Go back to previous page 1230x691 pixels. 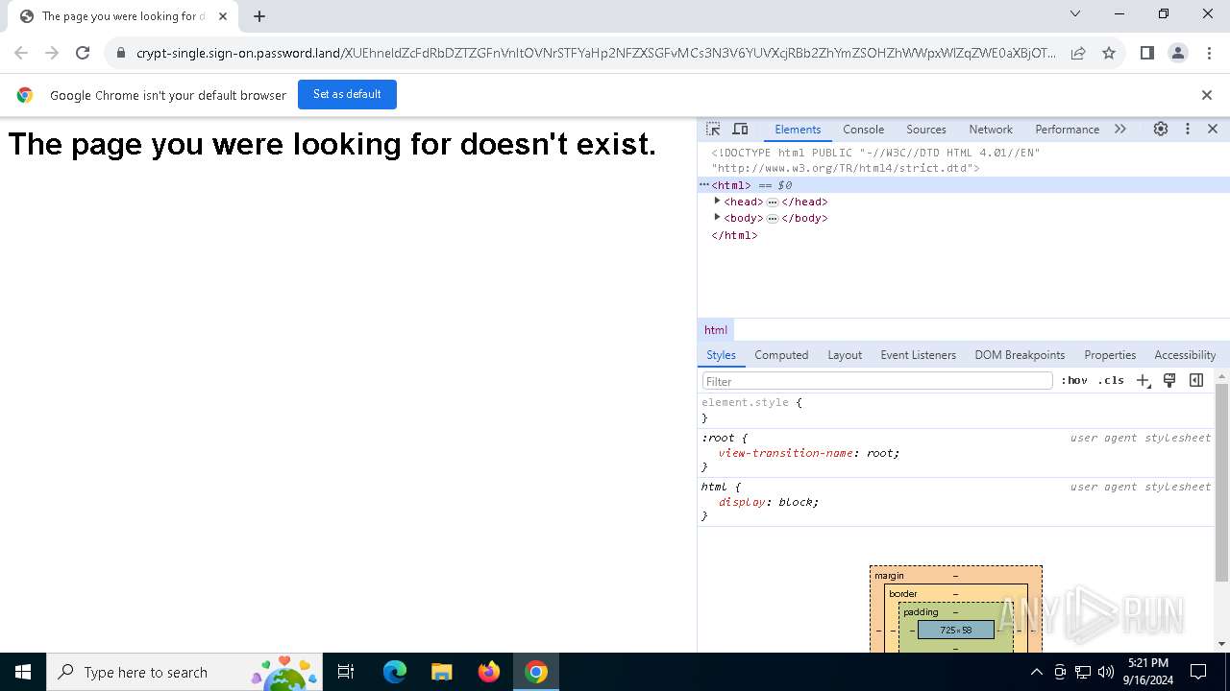[21, 53]
